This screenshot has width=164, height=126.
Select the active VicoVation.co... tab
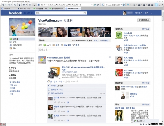click(x=73, y=8)
